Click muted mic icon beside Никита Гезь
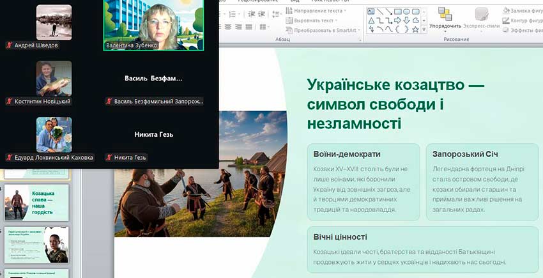 pyautogui.click(x=109, y=157)
